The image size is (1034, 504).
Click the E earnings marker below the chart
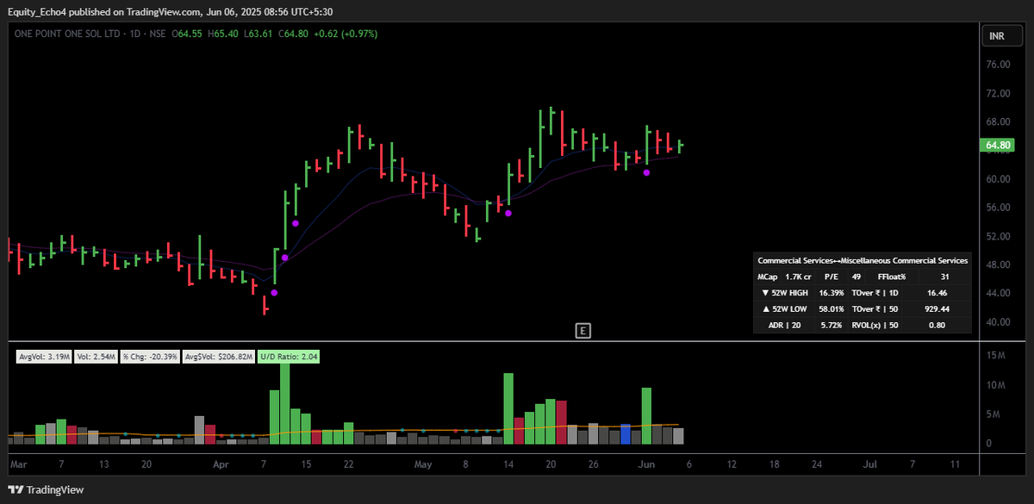(x=583, y=330)
